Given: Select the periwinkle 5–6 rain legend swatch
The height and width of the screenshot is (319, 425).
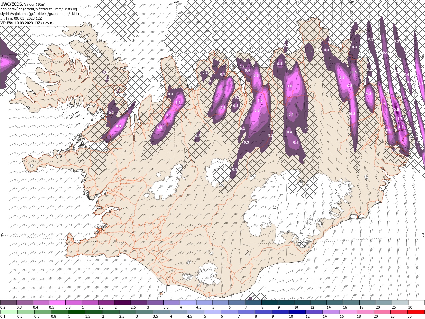Looking at the screenshot, I should 212,312.
